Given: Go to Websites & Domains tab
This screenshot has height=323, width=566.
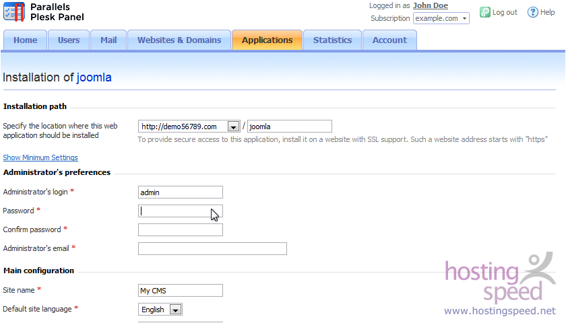Looking at the screenshot, I should coord(179,40).
